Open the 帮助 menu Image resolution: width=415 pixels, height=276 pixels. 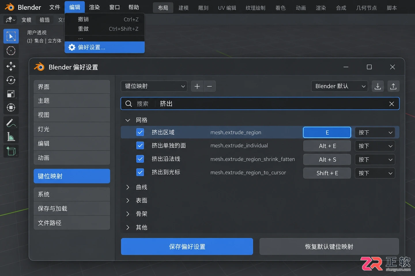click(x=134, y=7)
